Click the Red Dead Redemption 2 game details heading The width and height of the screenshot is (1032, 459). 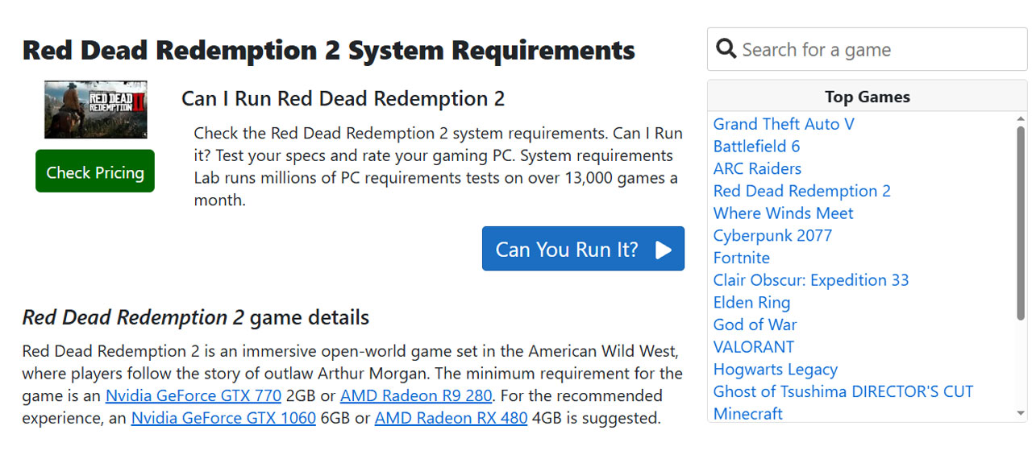point(196,317)
